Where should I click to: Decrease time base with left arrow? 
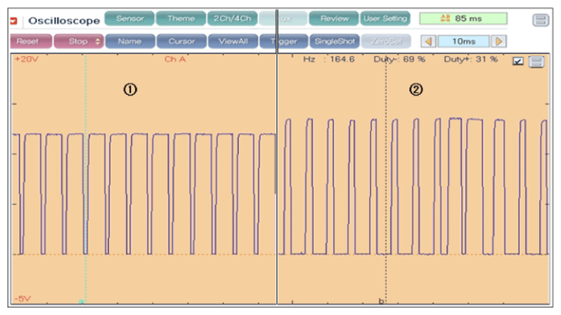click(426, 41)
